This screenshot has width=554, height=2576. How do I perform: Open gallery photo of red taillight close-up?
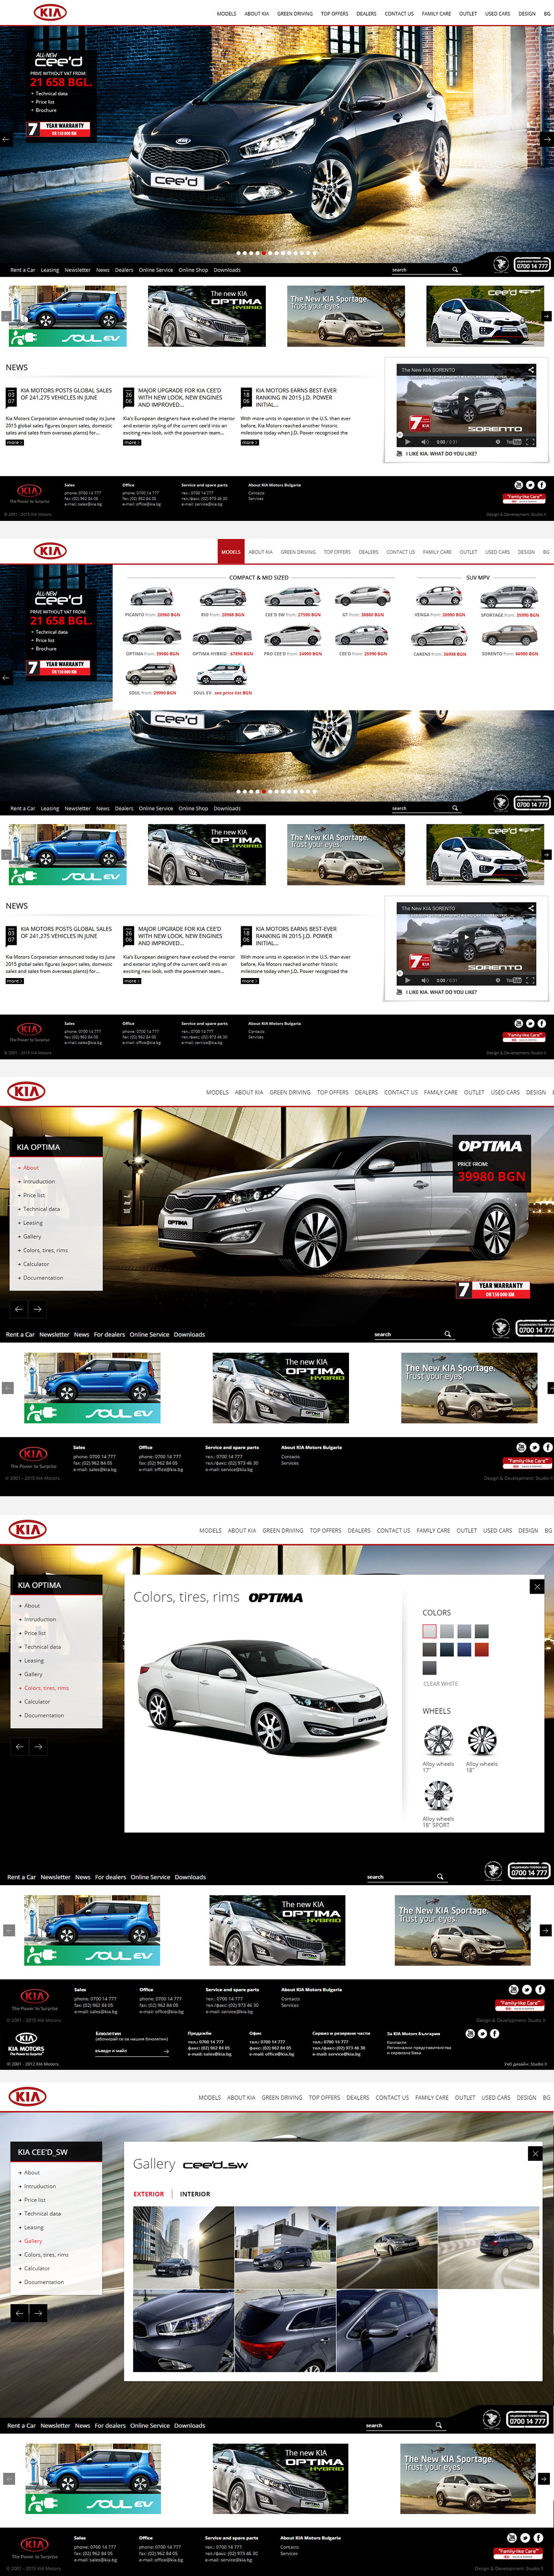pyautogui.click(x=285, y=2330)
